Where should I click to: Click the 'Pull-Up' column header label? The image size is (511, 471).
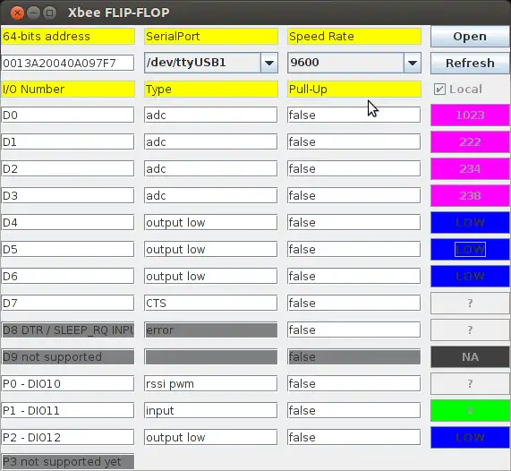click(353, 89)
